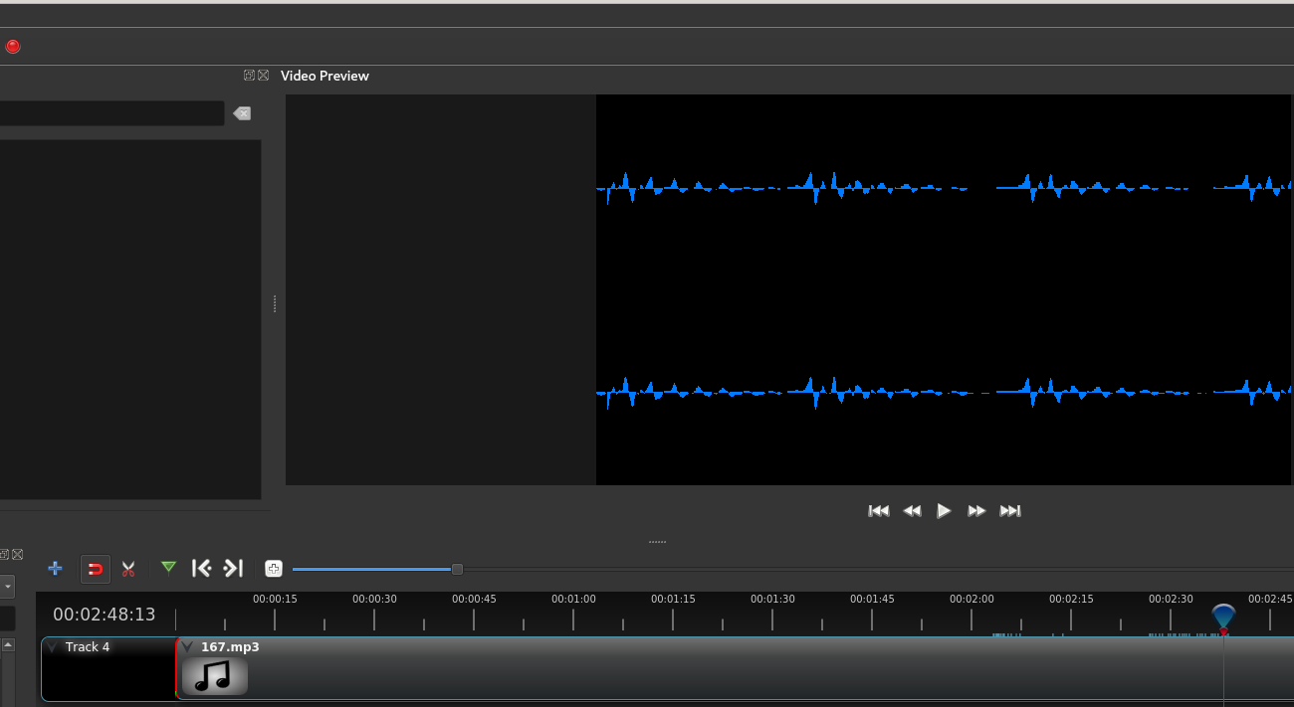Jump to the next marker
1294x707 pixels.
click(233, 568)
